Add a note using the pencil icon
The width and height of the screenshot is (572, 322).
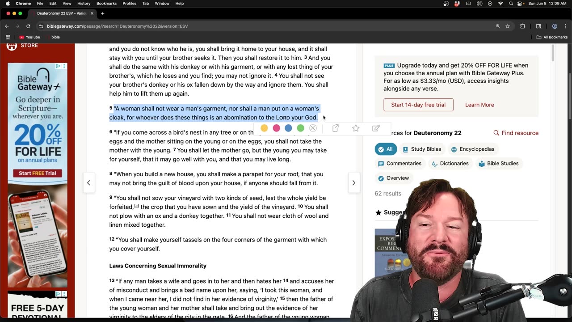coord(376,128)
